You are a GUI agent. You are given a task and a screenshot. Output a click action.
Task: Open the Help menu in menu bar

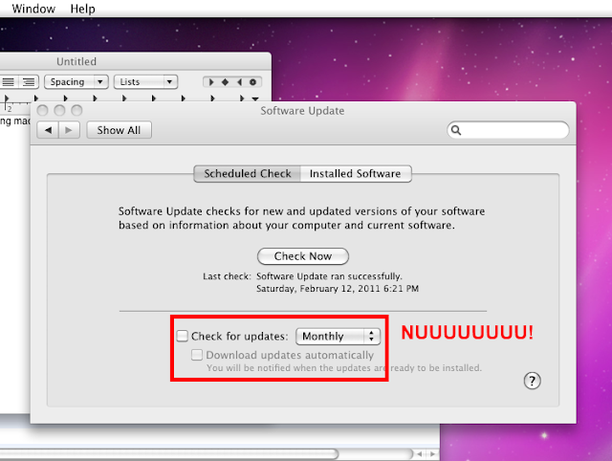[83, 9]
